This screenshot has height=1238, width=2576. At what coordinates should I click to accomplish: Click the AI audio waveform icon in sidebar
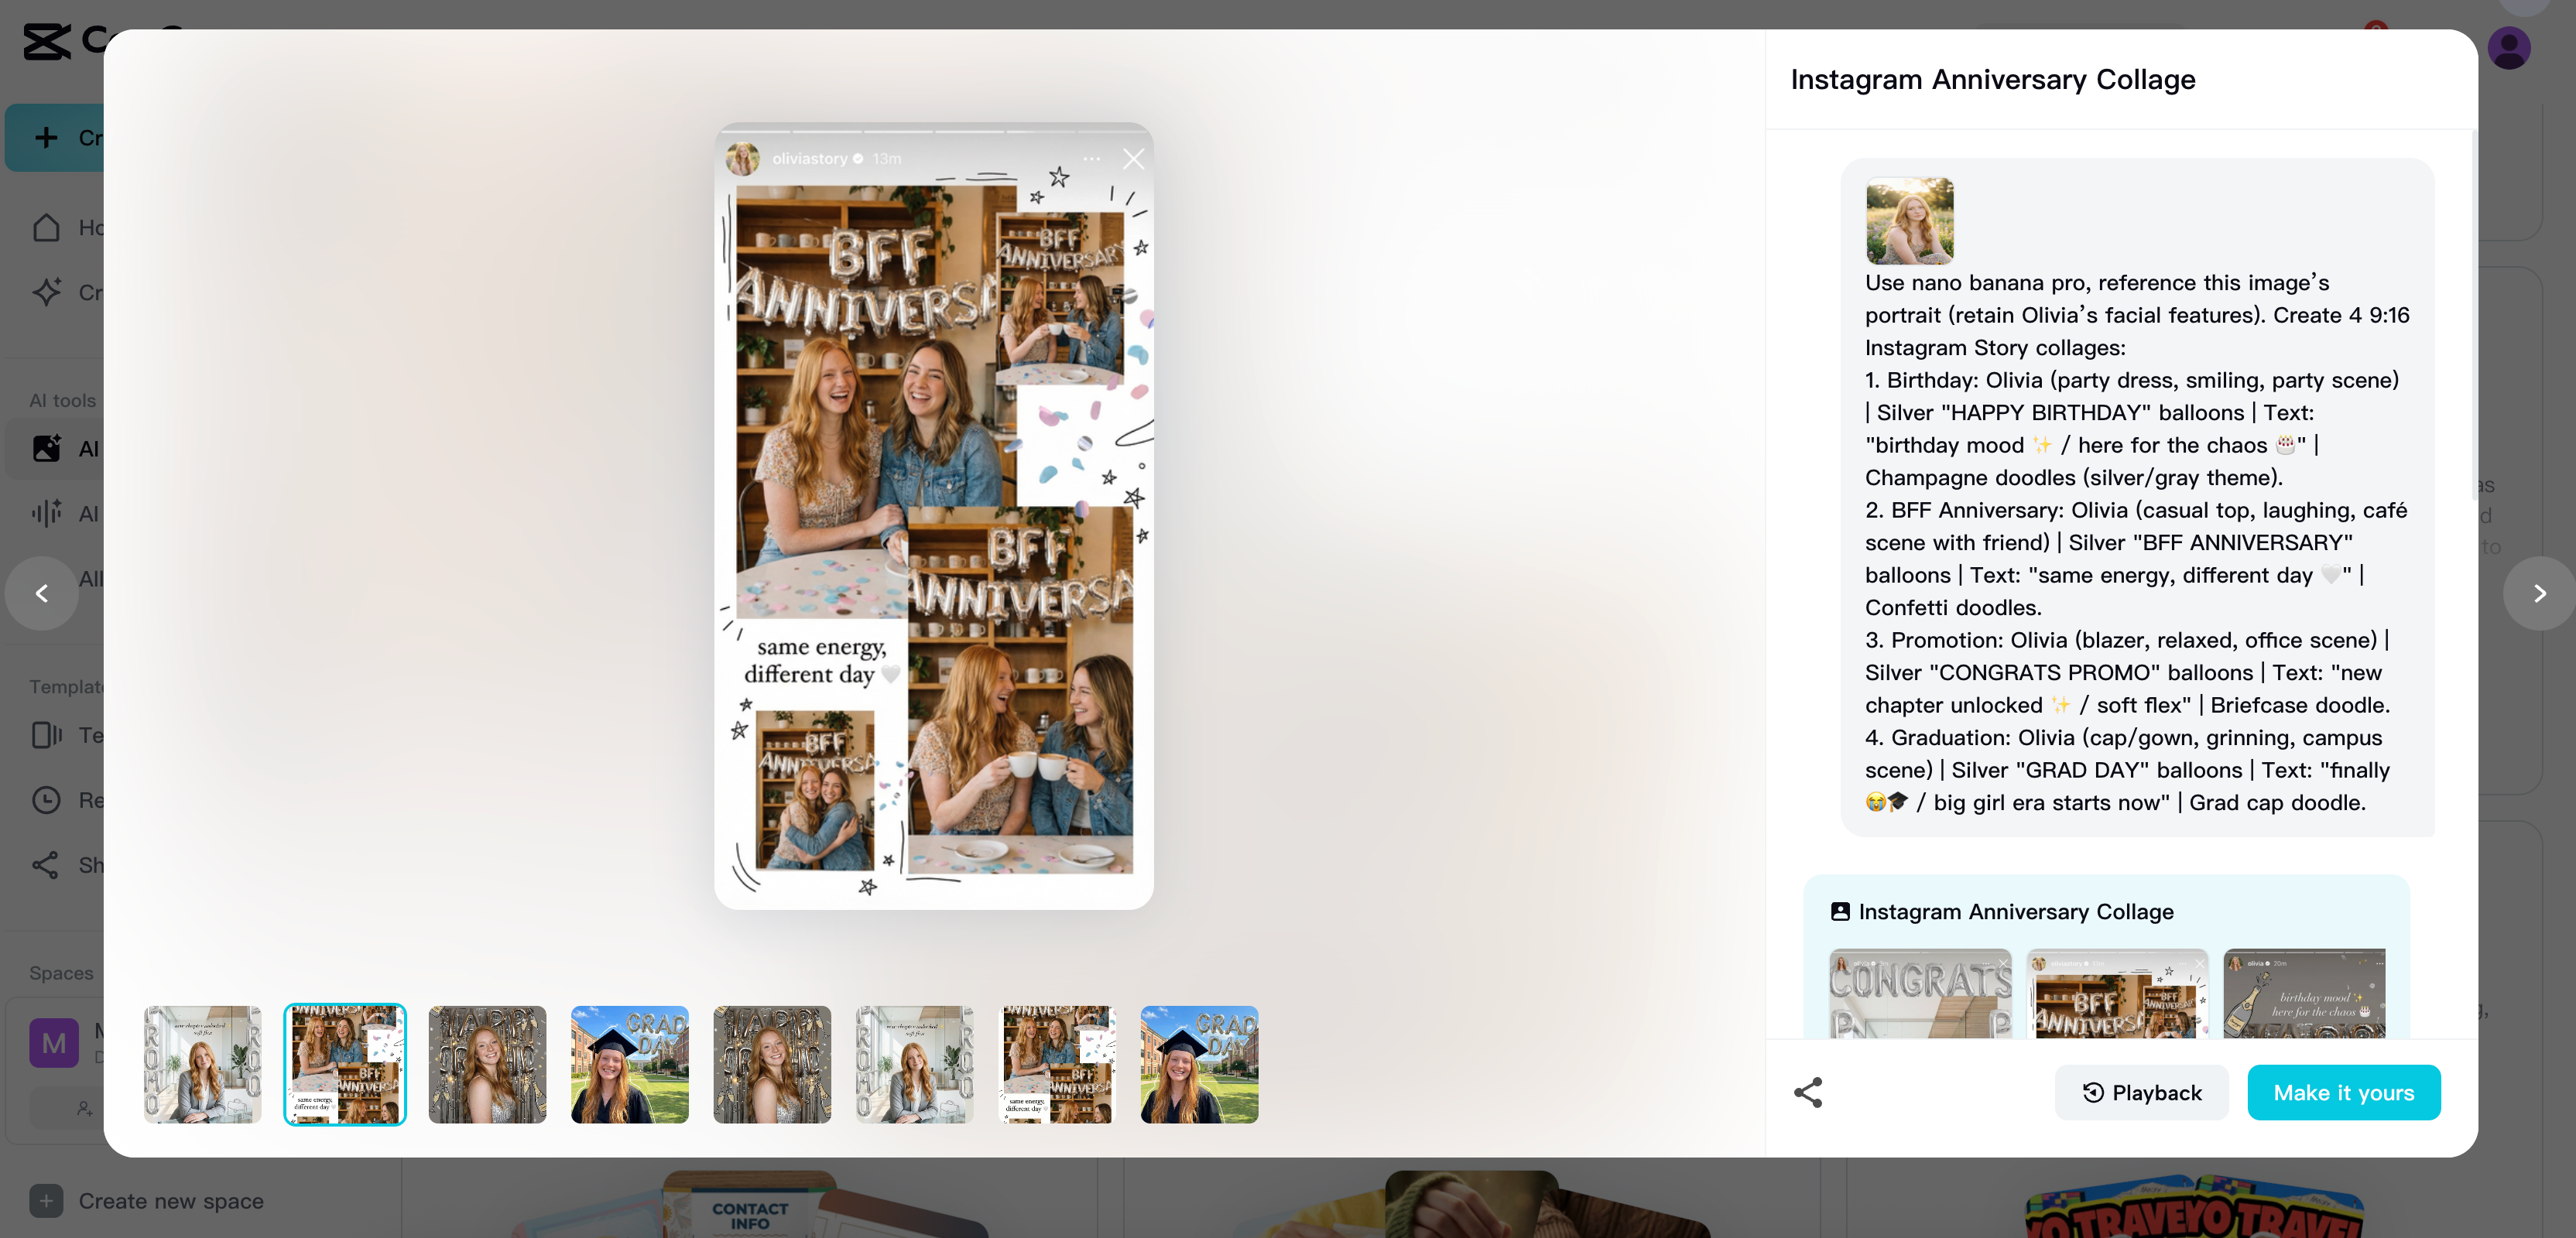tap(46, 513)
